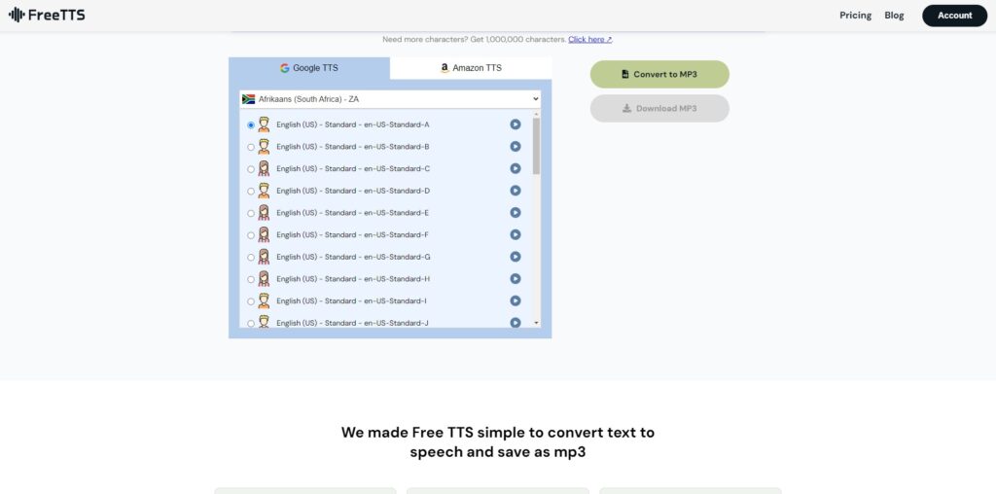Open the Pricing page
Screen dimensions: 996x494
click(855, 16)
